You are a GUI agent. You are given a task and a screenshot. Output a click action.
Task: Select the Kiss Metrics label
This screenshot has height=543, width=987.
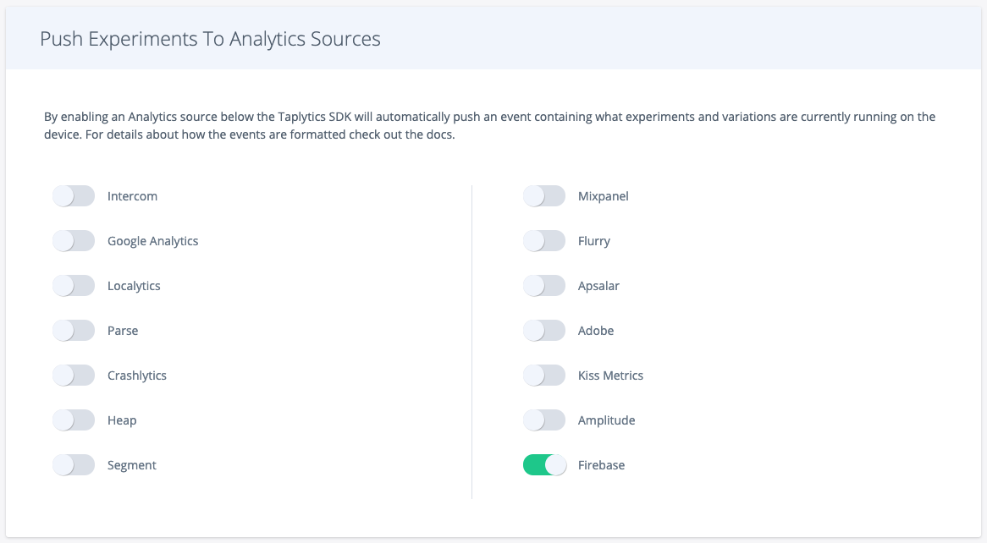coord(610,376)
